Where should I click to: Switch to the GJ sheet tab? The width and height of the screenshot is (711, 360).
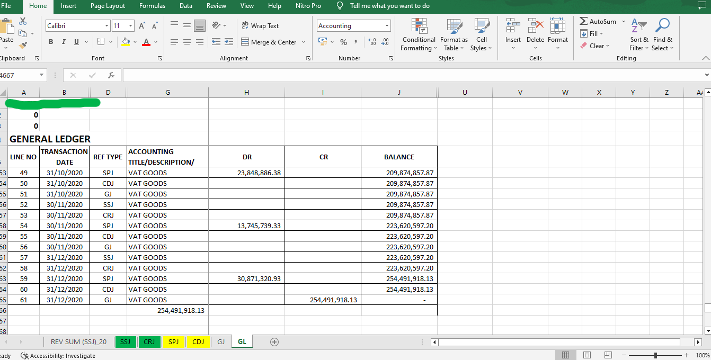coord(221,342)
